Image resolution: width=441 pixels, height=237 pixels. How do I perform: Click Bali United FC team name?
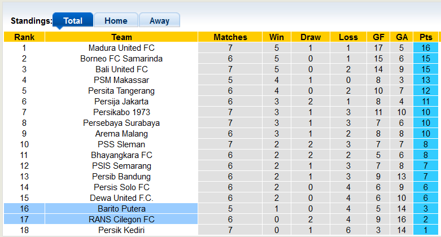[x=121, y=69]
